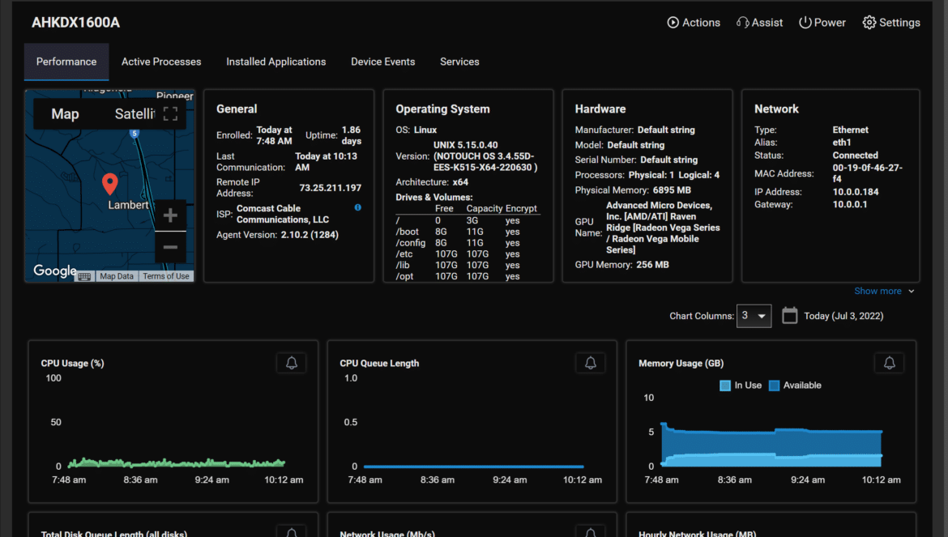Switch map to Satellite view
Screen dimensions: 948x537
point(135,114)
